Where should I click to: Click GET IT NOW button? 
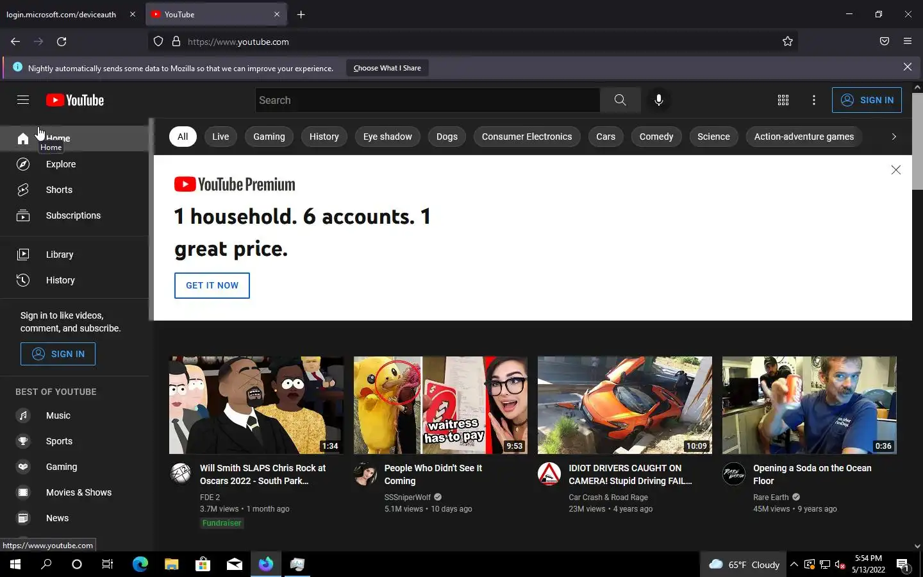212,285
